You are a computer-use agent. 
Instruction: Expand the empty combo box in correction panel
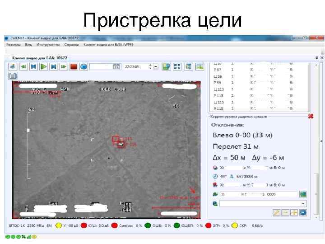(x=303, y=204)
